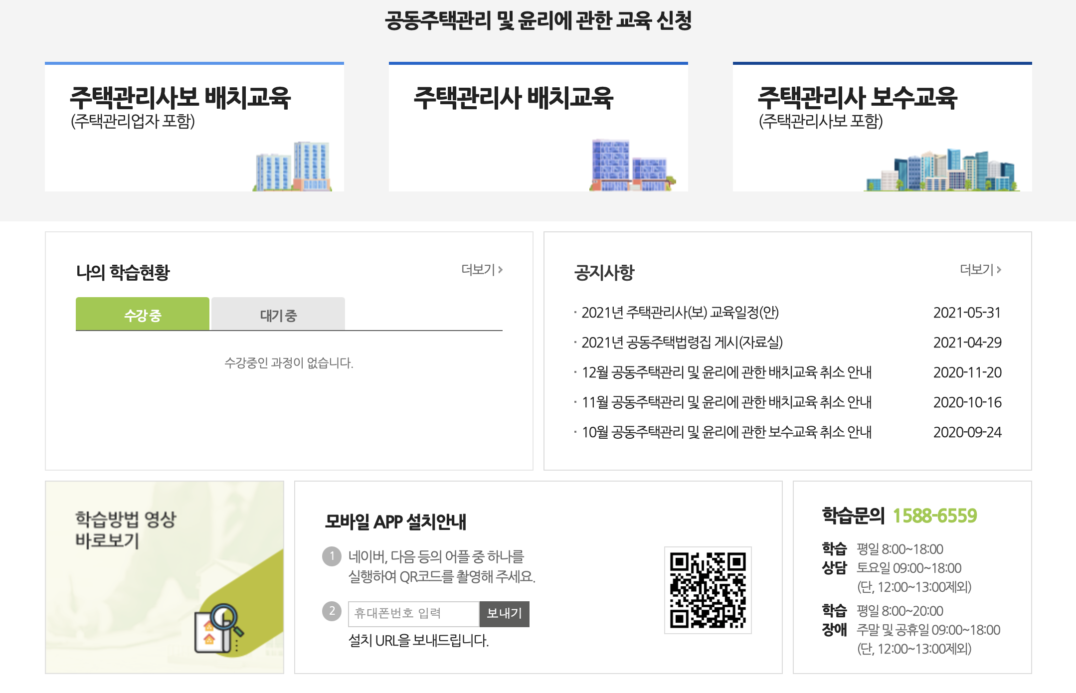The height and width of the screenshot is (693, 1076).
Task: Click the mobile app QR code image
Action: [708, 590]
